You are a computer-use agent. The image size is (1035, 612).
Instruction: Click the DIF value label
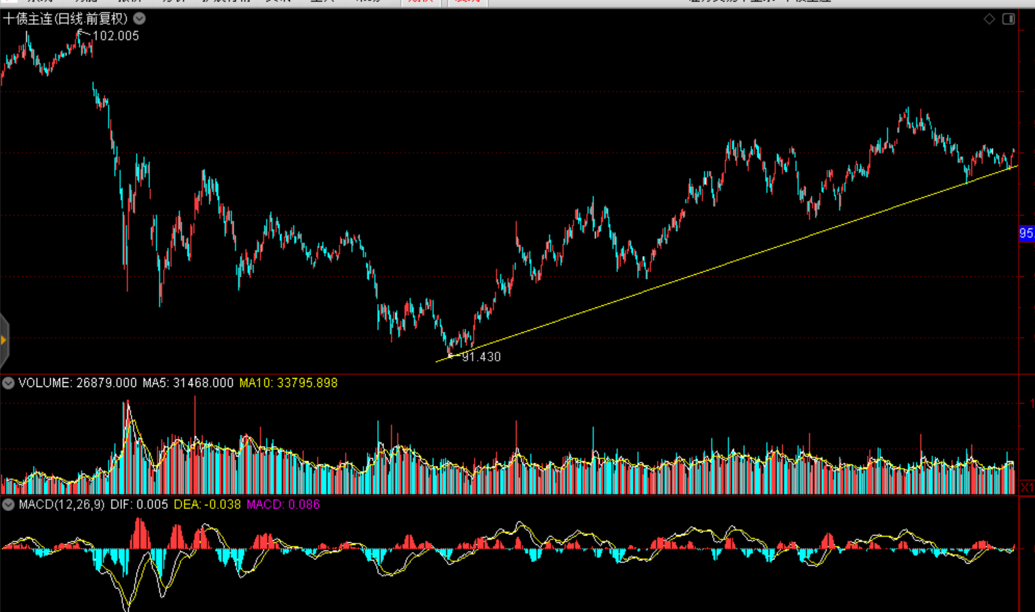[139, 505]
